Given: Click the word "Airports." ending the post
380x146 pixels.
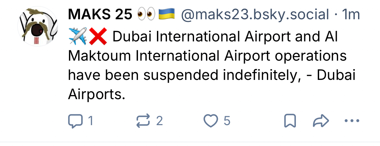Looking at the screenshot, I should tap(96, 94).
